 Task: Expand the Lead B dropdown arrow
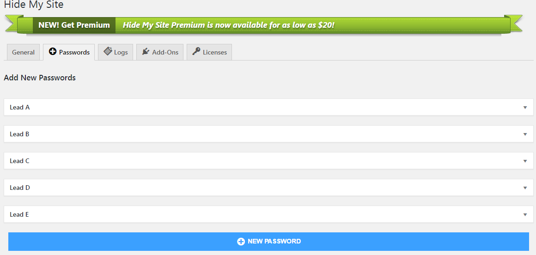tap(525, 134)
